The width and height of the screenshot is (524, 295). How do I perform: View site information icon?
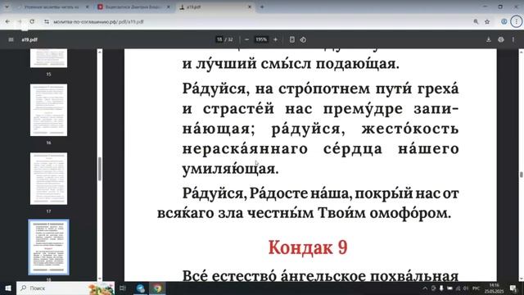coord(47,21)
